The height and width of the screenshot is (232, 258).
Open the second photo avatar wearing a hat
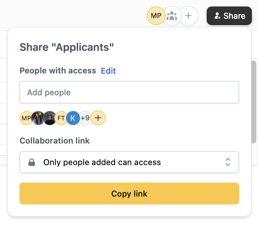pos(50,118)
